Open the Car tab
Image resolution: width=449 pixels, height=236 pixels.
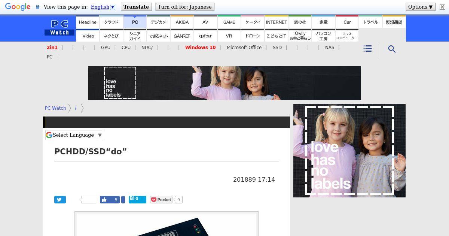pos(347,22)
